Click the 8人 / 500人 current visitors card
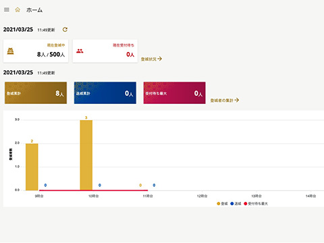Screen dimensions: 324x243 36,51
